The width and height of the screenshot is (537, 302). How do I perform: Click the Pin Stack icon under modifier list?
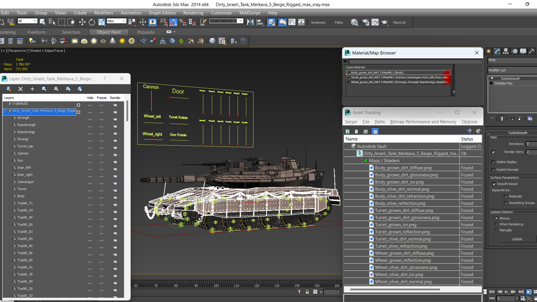(x=492, y=119)
